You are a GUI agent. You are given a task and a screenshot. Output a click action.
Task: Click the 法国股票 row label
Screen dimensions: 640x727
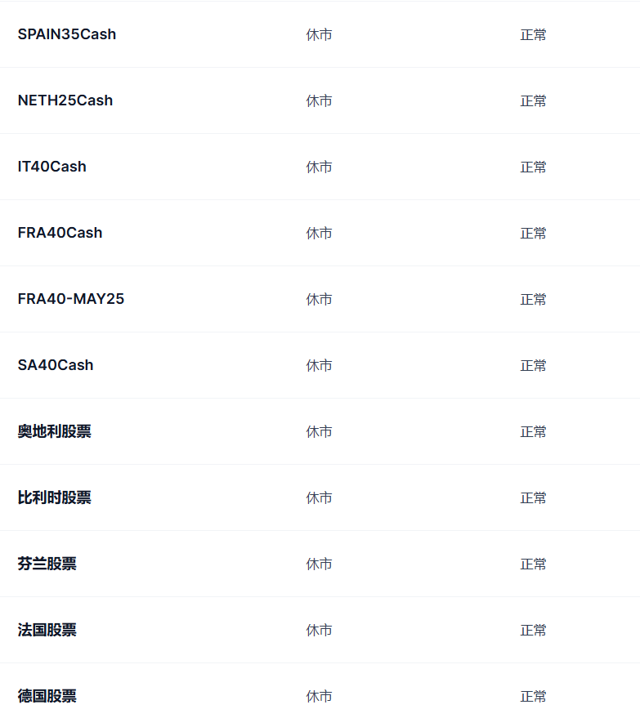point(47,630)
